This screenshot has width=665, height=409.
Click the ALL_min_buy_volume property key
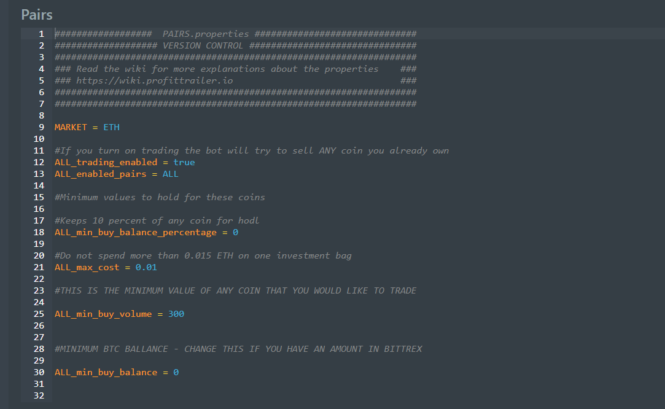pos(103,314)
